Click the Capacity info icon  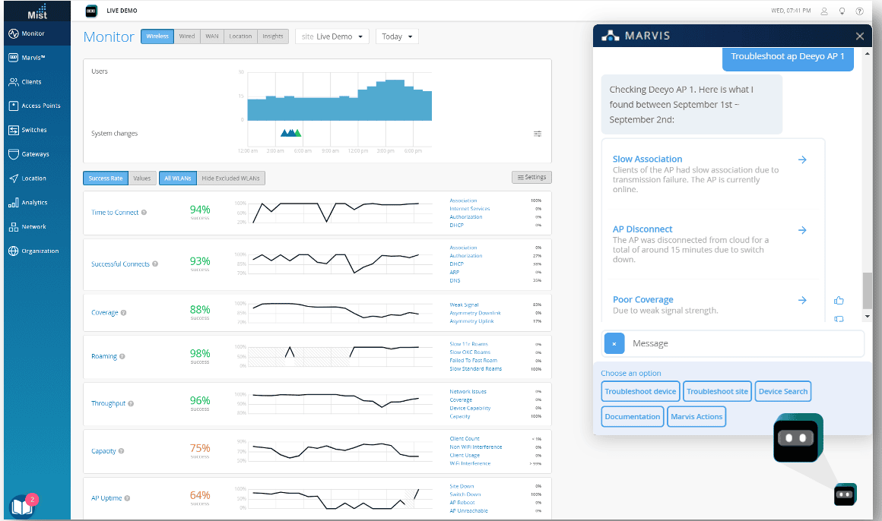click(121, 450)
